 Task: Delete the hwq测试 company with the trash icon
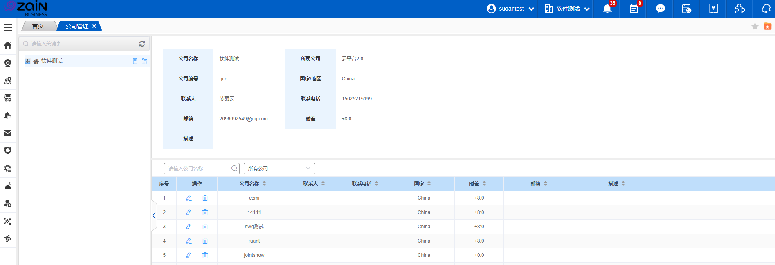click(205, 227)
